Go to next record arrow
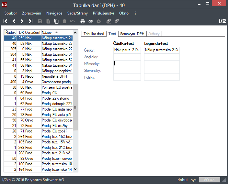This screenshot has width=228, height=184. [22, 21]
